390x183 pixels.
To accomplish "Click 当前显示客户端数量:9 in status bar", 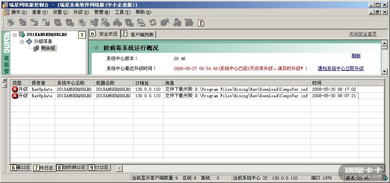I will click(155, 178).
